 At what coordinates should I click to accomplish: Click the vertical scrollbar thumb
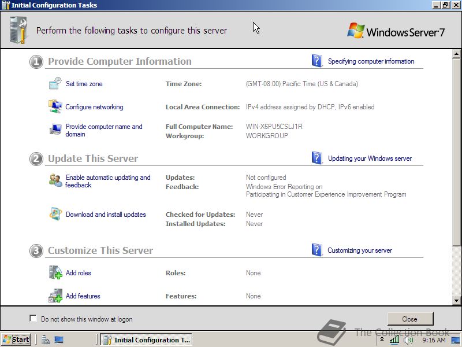pyautogui.click(x=456, y=152)
